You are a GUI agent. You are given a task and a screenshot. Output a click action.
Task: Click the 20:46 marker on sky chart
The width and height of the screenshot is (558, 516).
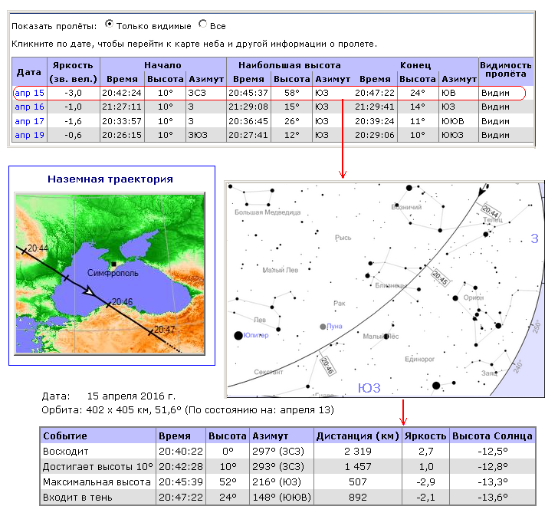(x=327, y=366)
